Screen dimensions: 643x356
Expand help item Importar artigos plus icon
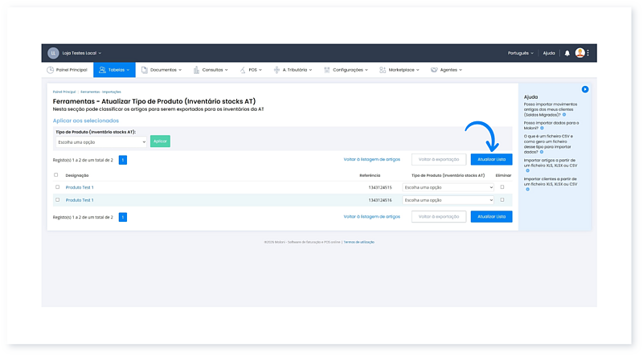[x=528, y=170]
